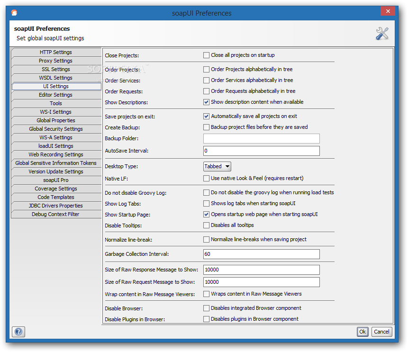Viewport: 408px width, 352px height.
Task: Go to WS-I Settings tab
Action: [56, 112]
